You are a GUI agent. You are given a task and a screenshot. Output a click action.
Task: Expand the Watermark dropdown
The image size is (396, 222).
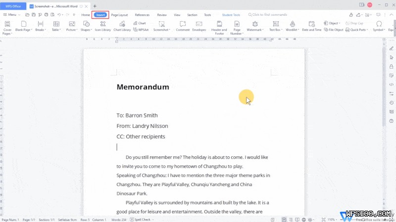coord(255,27)
